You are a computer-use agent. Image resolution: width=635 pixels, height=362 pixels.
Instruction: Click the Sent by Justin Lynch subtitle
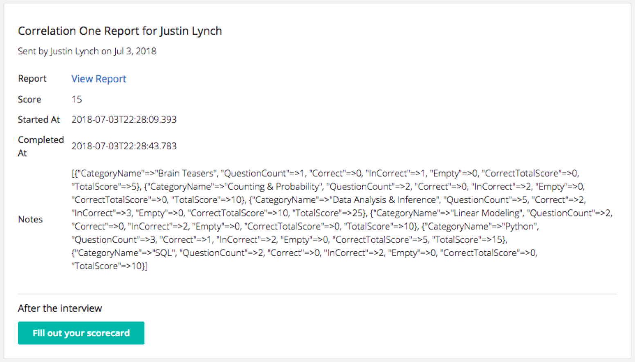(87, 51)
